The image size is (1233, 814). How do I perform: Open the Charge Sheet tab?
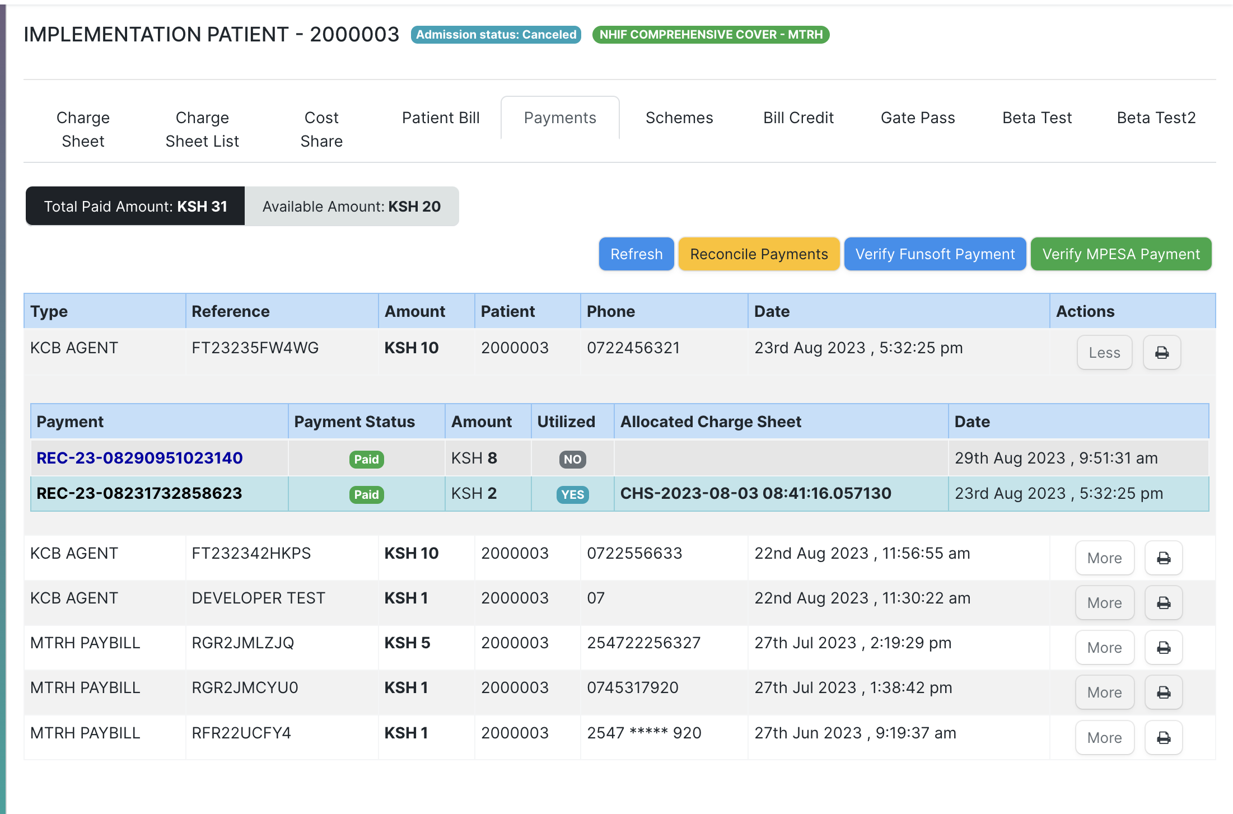pos(83,129)
